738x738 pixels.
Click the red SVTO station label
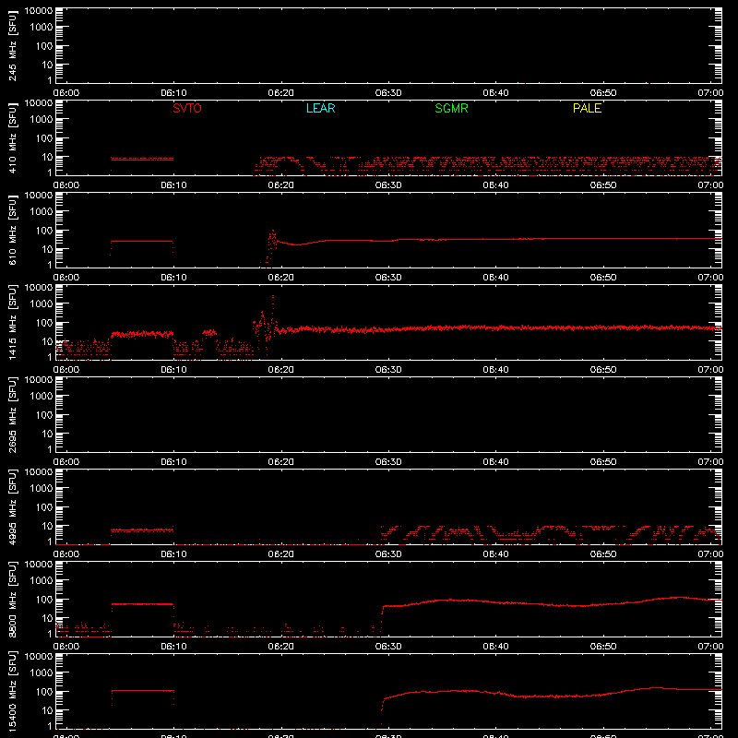pyautogui.click(x=187, y=108)
